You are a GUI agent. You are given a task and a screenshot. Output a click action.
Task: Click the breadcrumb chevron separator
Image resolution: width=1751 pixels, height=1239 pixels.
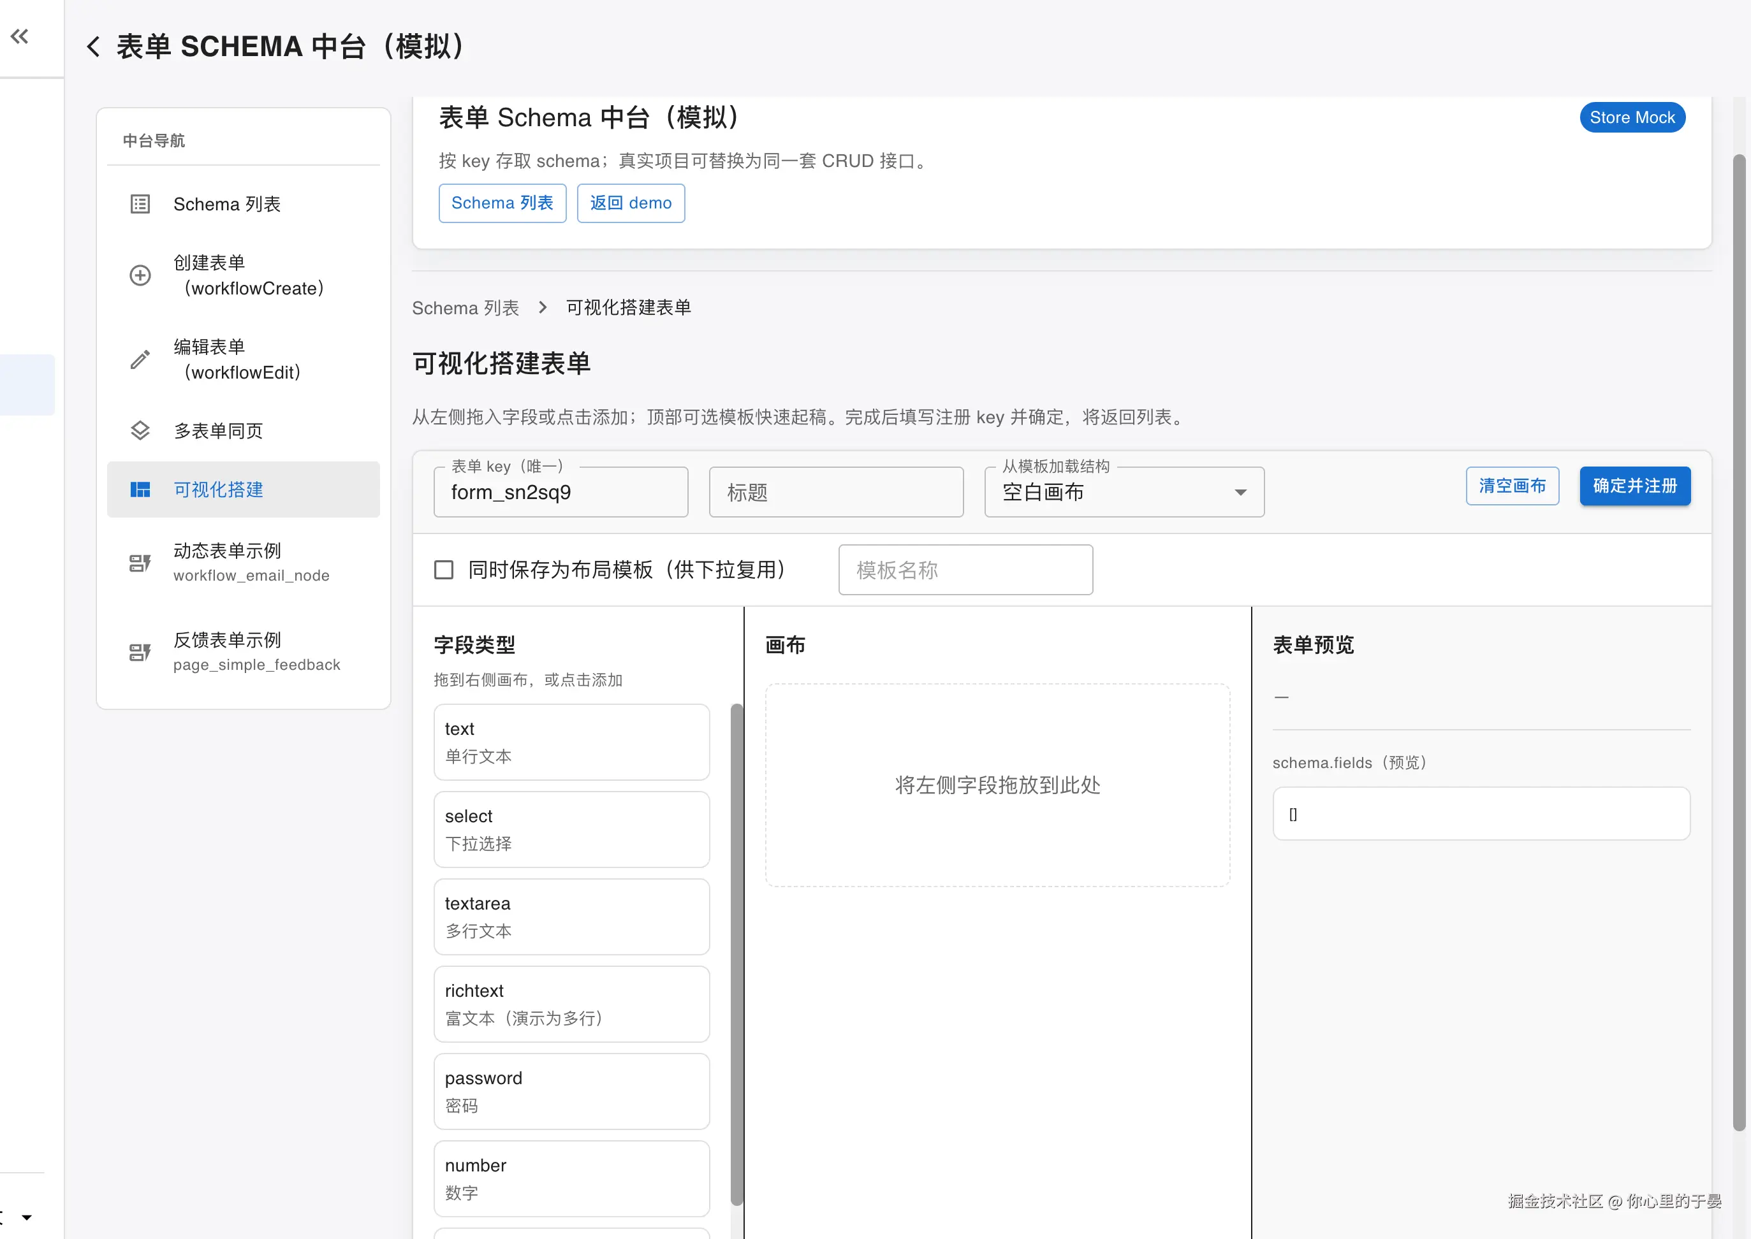coord(543,307)
